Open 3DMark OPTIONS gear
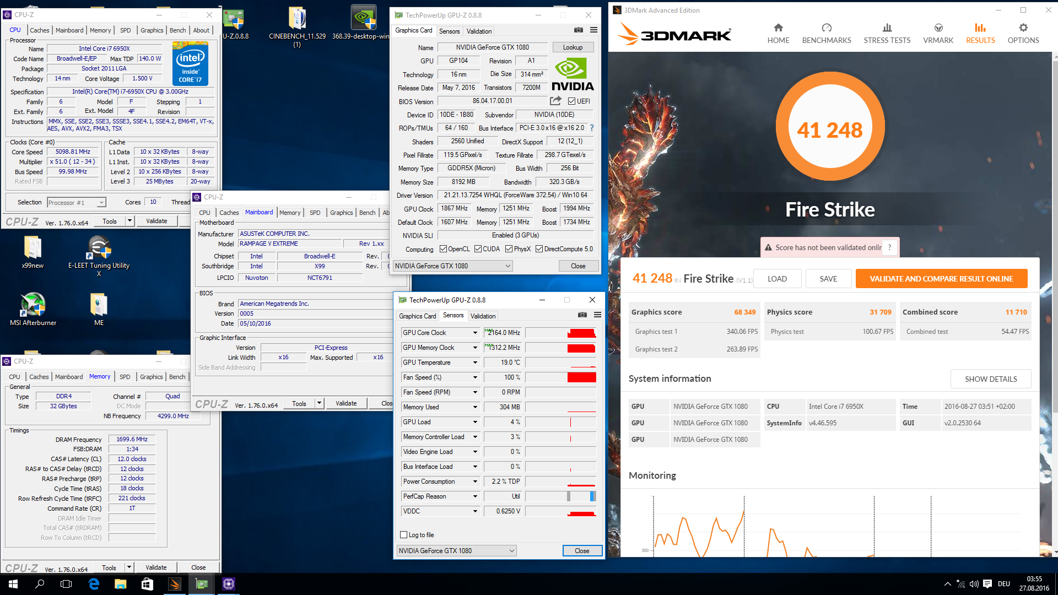Image resolution: width=1058 pixels, height=595 pixels. coord(1023,34)
